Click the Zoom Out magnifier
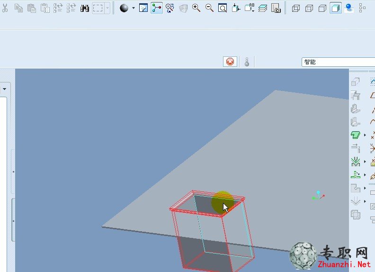Image resolution: width=375 pixels, height=272 pixels. click(209, 8)
